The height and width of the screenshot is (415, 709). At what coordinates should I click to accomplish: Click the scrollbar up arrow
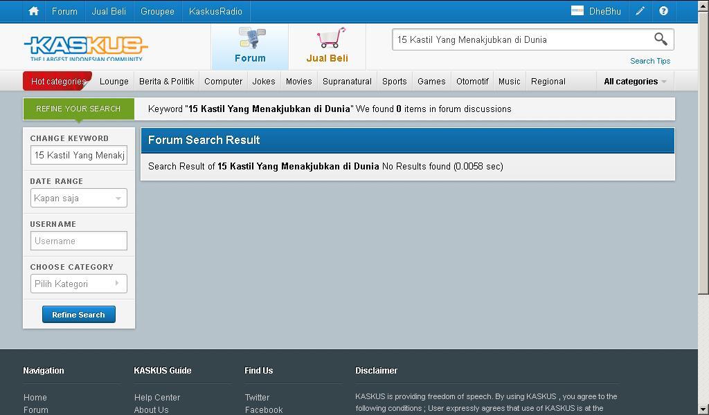(703, 6)
